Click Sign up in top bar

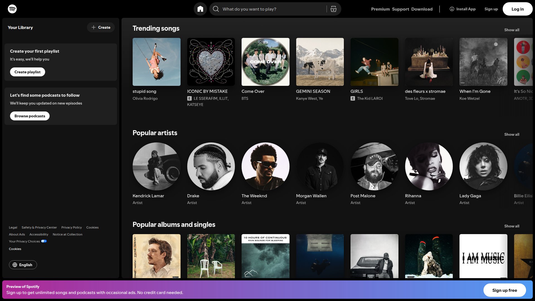(491, 9)
